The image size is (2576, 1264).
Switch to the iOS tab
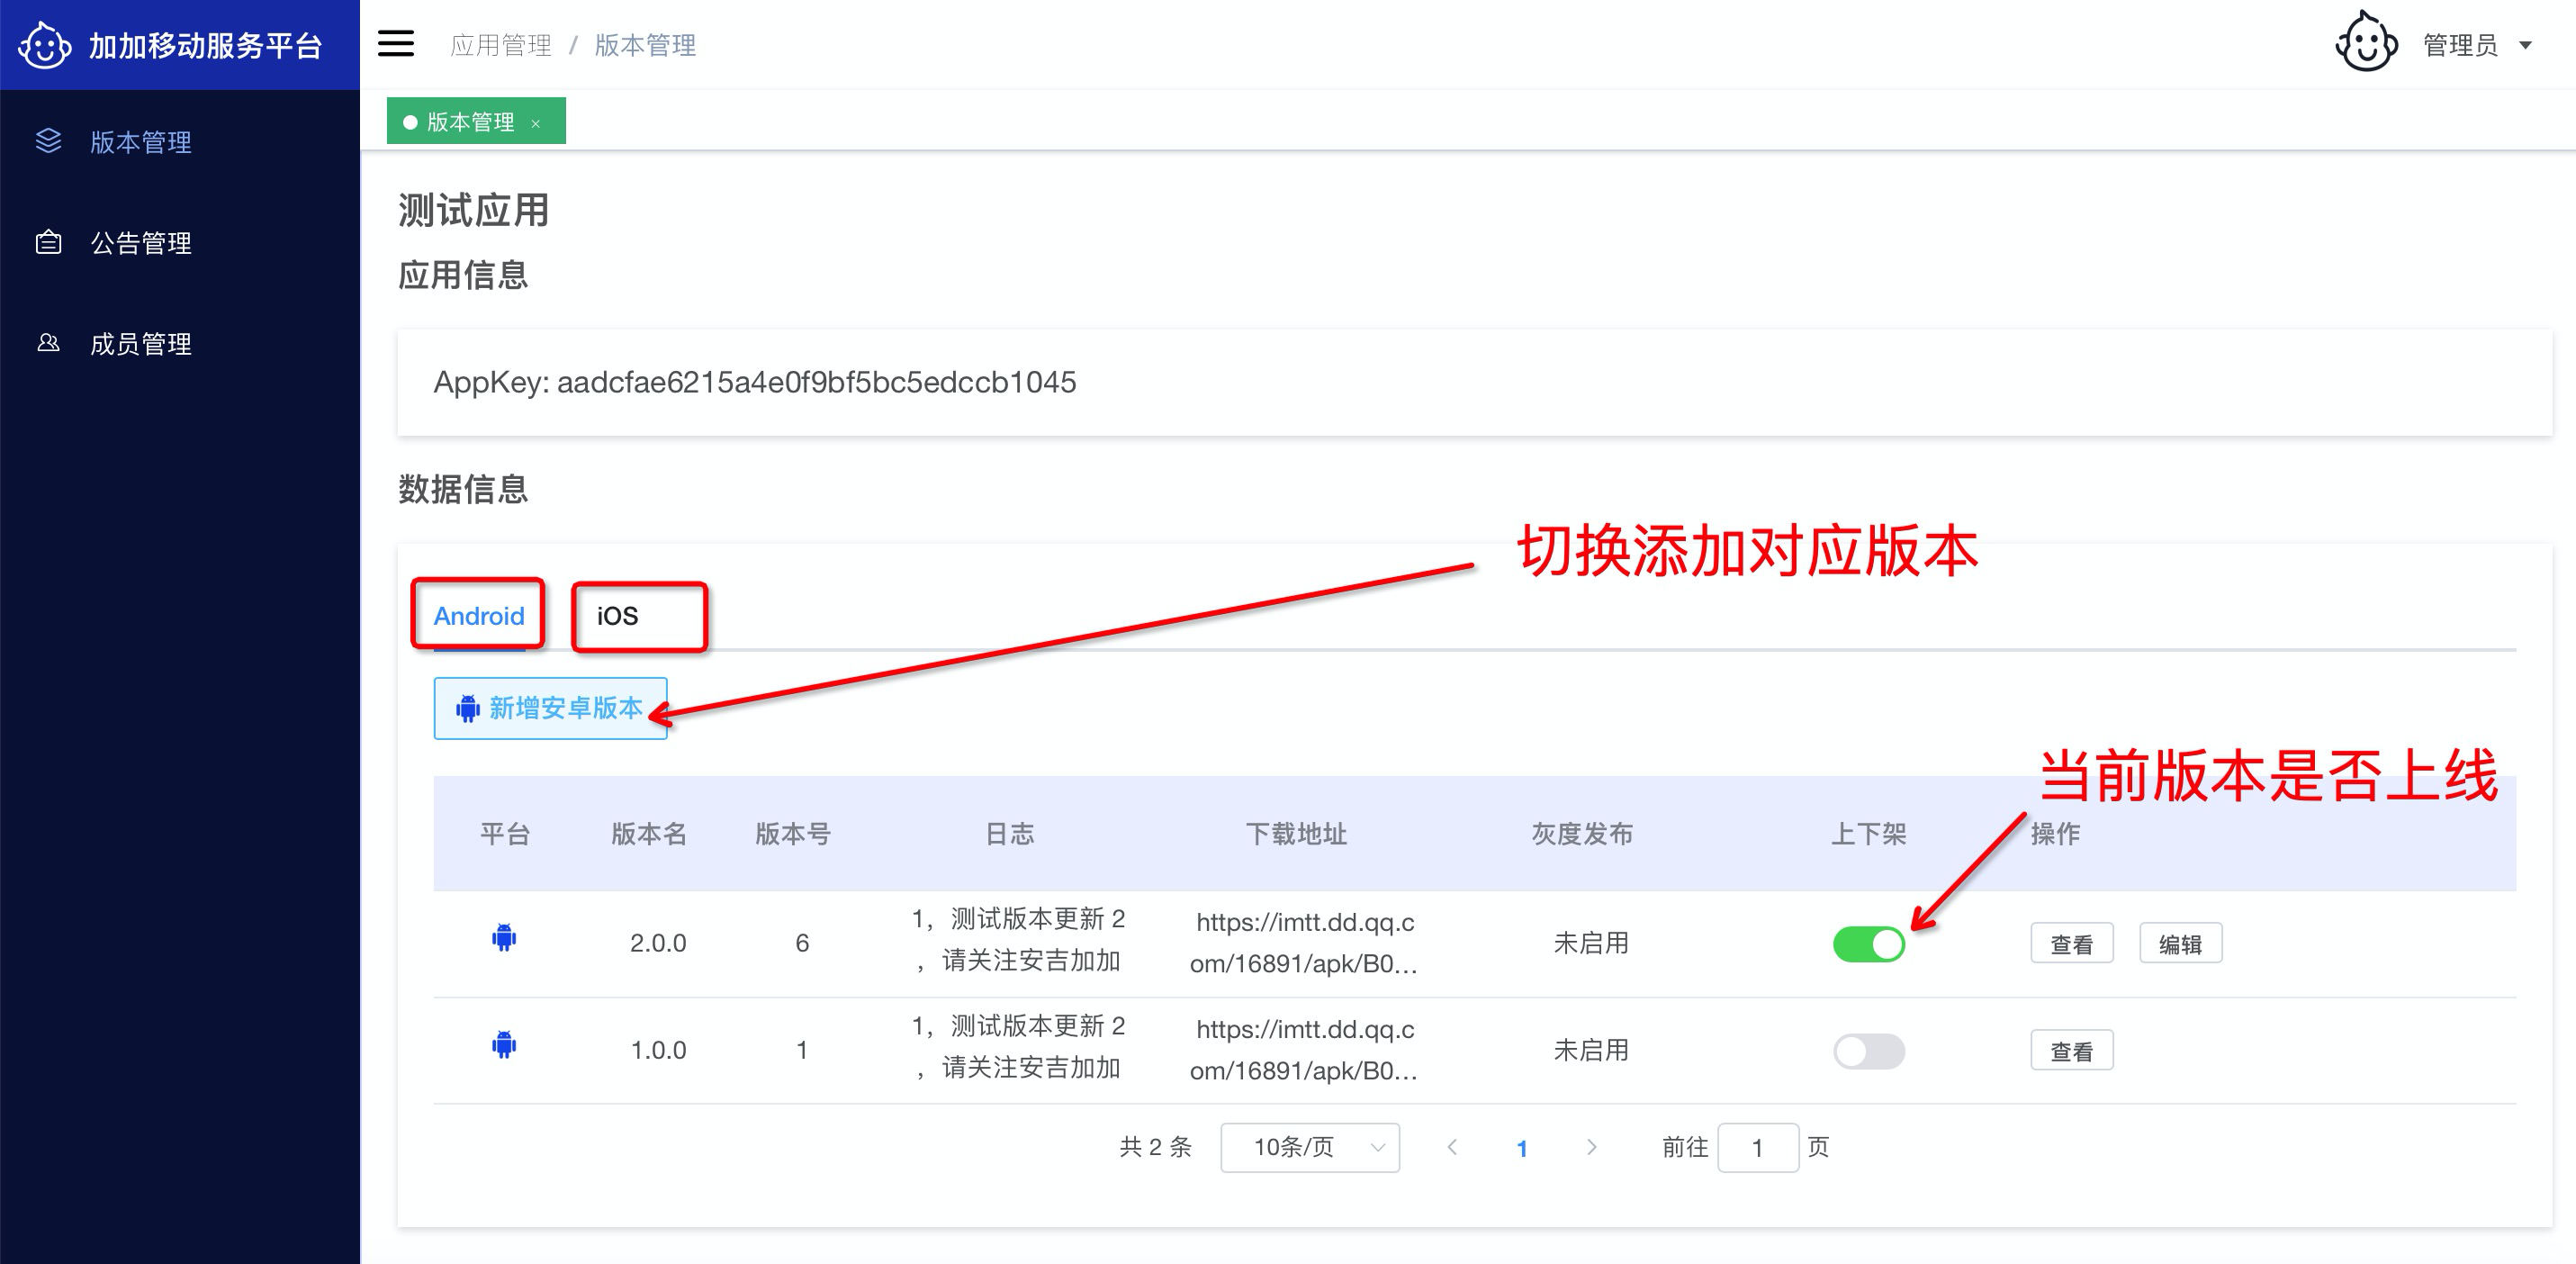pos(618,616)
